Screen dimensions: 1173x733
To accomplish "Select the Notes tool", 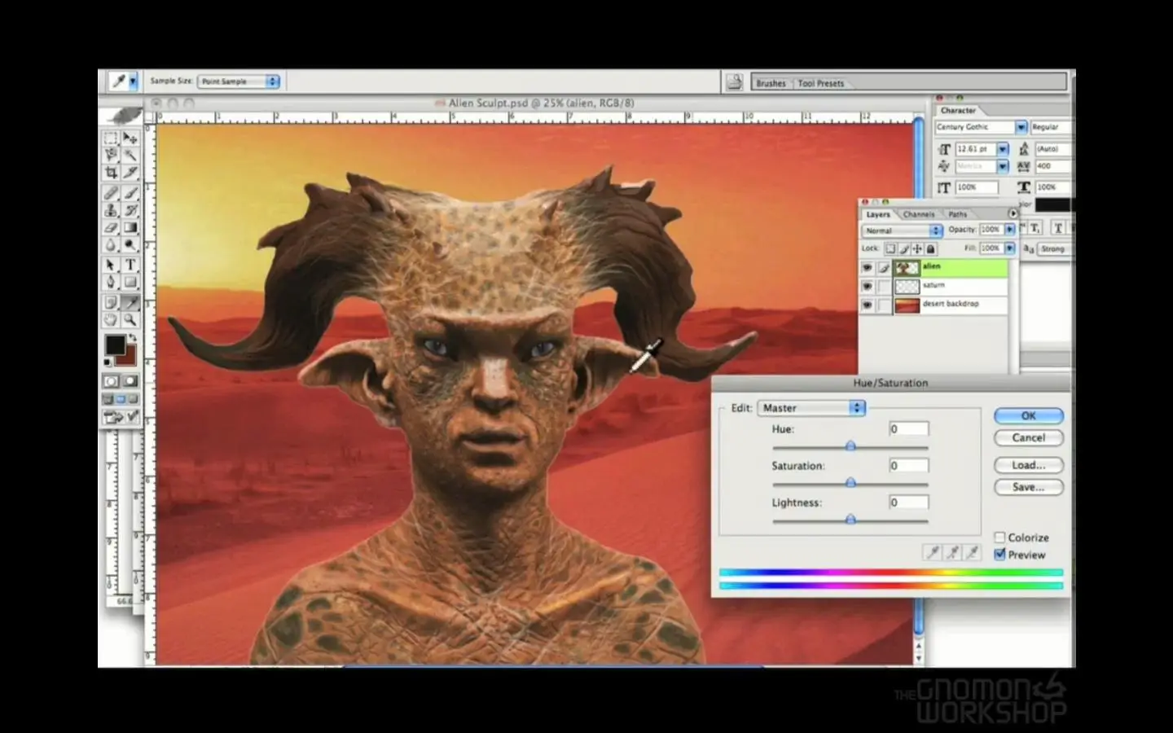I will pyautogui.click(x=111, y=303).
